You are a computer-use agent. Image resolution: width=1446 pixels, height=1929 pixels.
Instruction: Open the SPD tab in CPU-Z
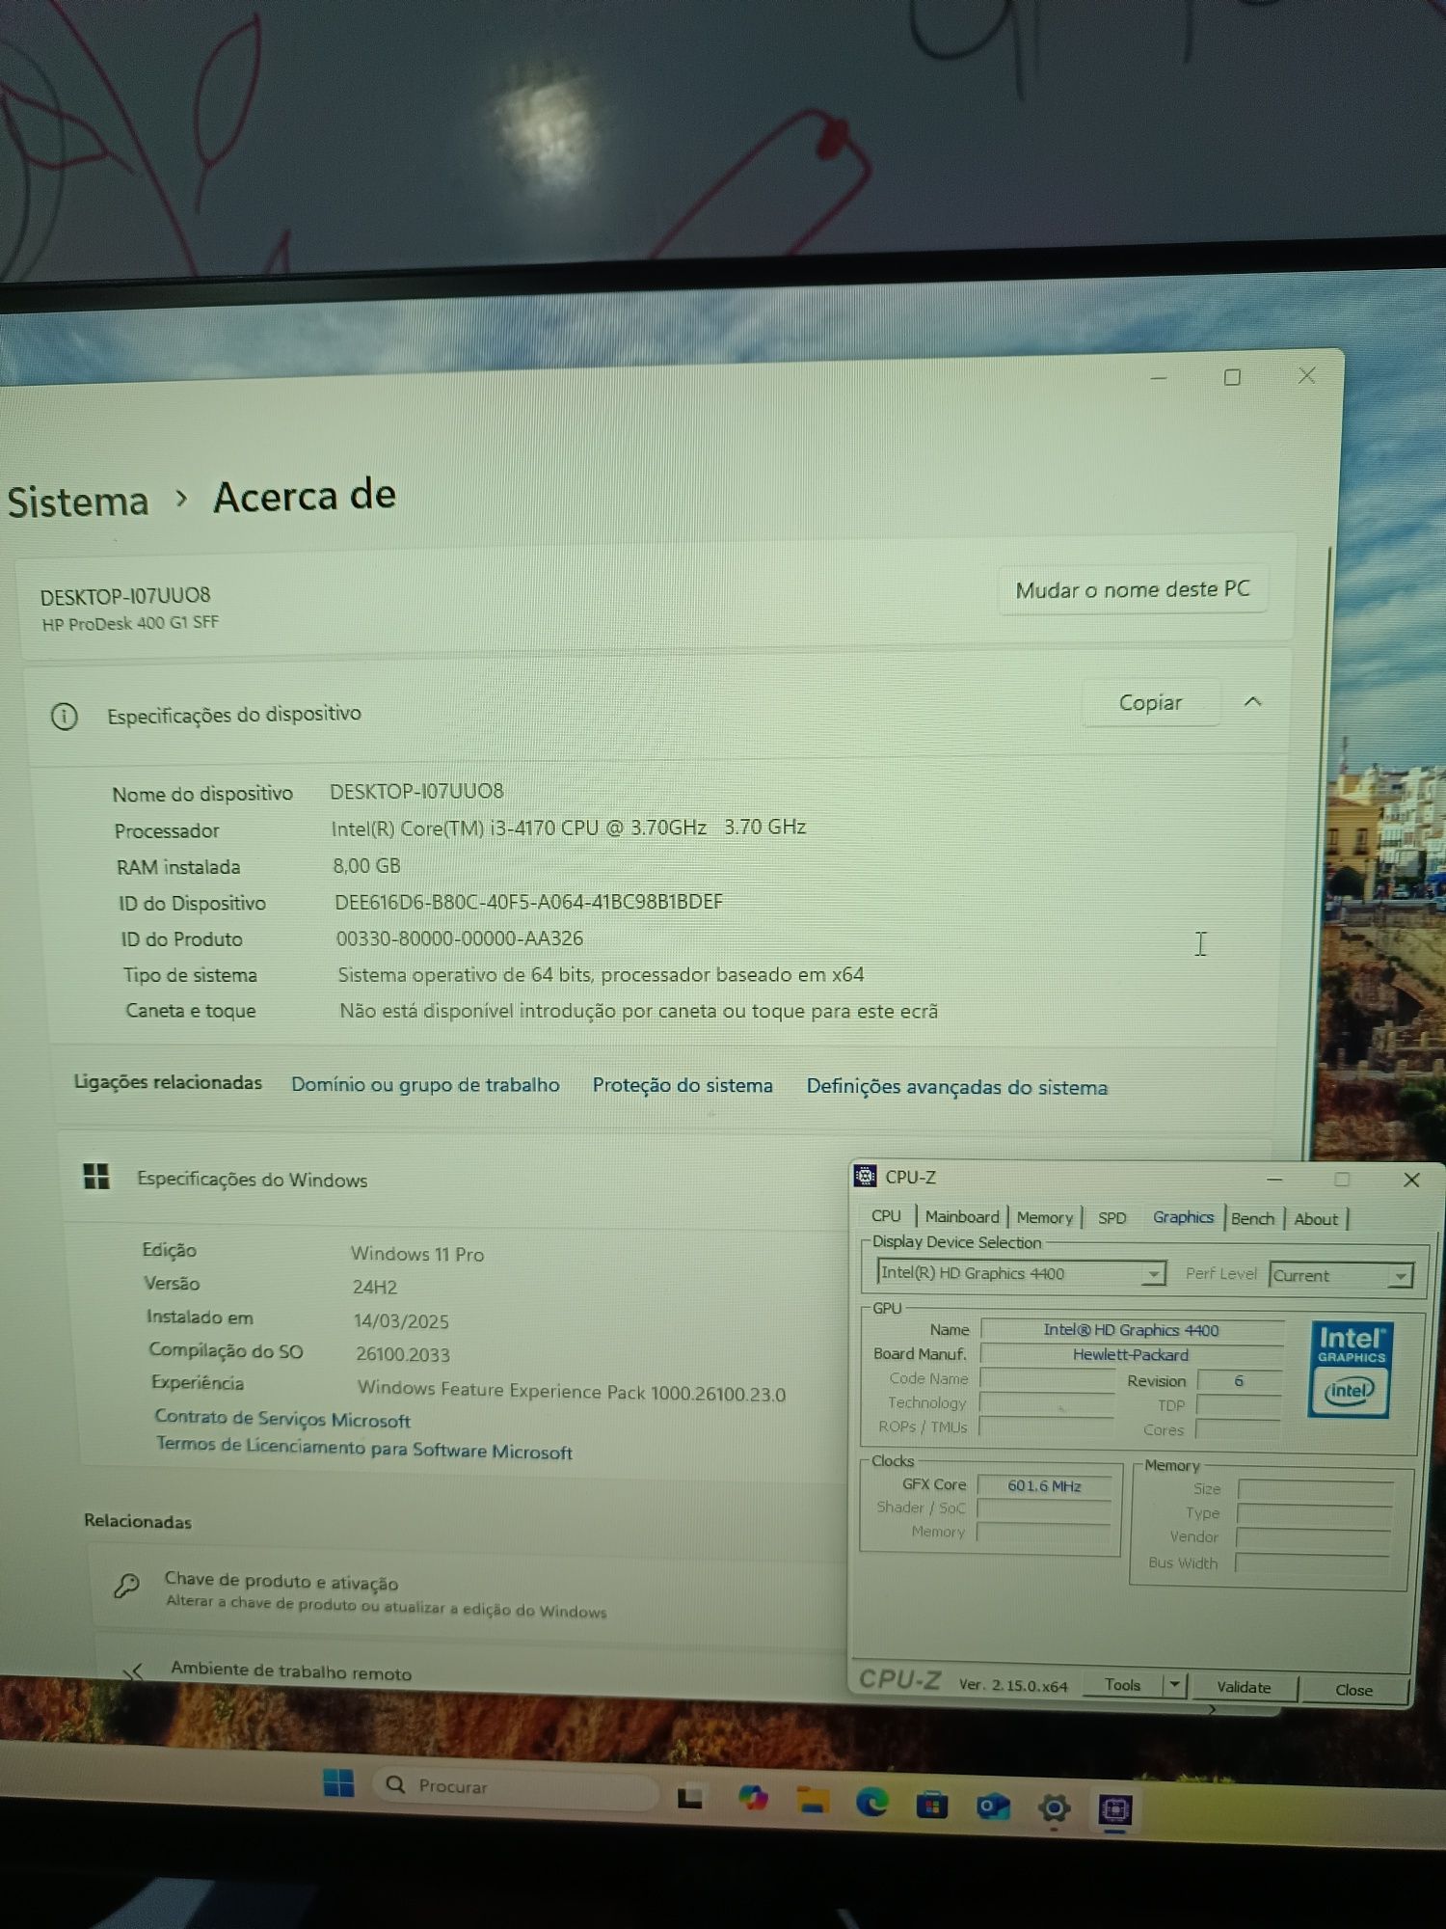(x=1111, y=1218)
